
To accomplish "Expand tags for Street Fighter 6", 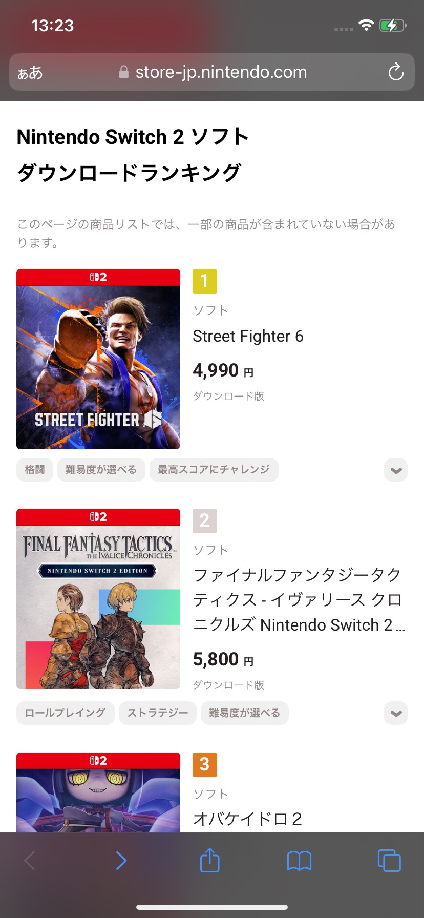I will [396, 470].
